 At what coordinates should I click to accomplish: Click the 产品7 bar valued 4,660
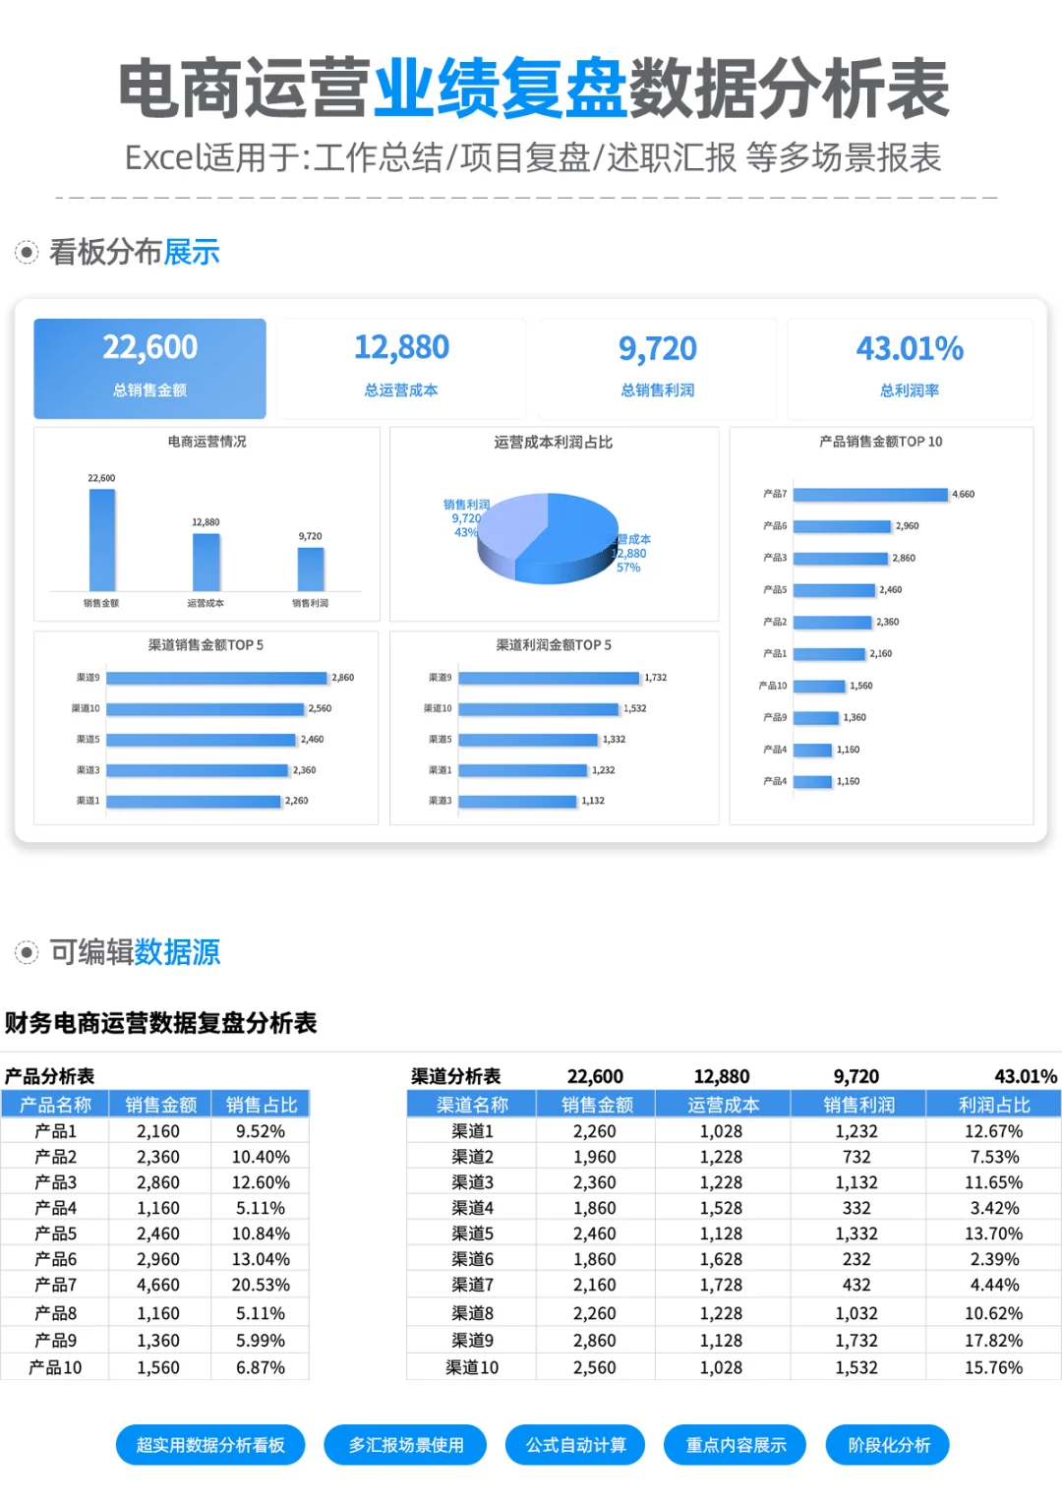[870, 495]
